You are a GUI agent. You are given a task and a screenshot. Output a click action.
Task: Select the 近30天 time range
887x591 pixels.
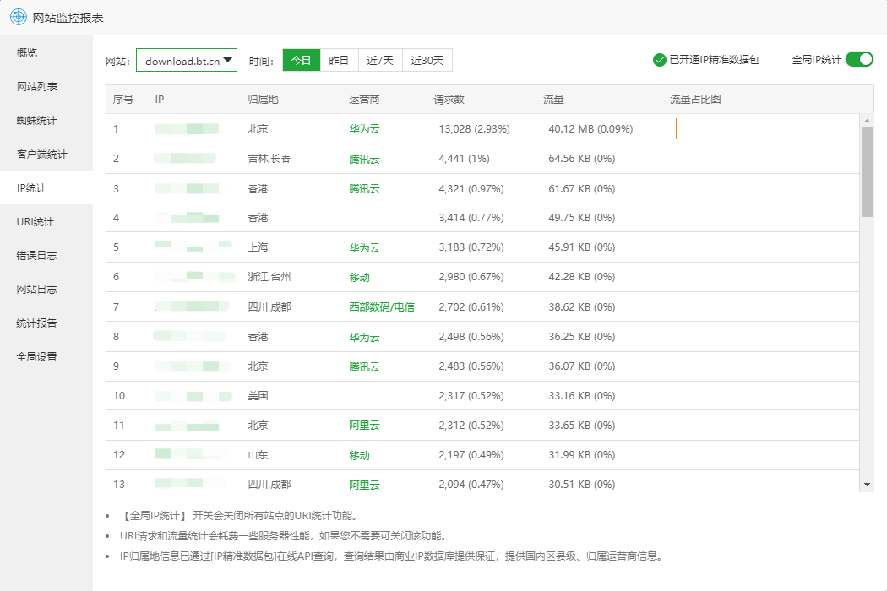tap(427, 60)
